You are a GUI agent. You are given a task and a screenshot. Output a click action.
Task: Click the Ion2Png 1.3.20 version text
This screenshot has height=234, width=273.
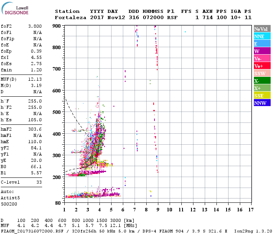point(253,231)
